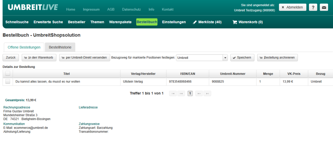Screen dimensions: 333x142
Task: Select all rows via header checkbox
Action: [8, 74]
